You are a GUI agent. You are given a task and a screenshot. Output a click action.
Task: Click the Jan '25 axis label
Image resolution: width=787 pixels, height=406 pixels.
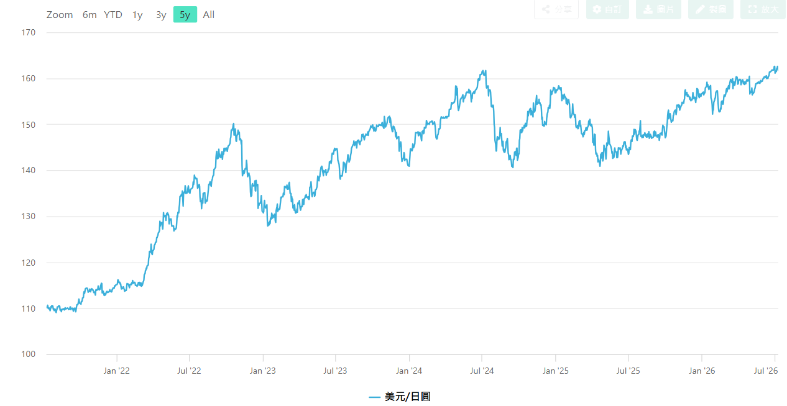click(555, 371)
